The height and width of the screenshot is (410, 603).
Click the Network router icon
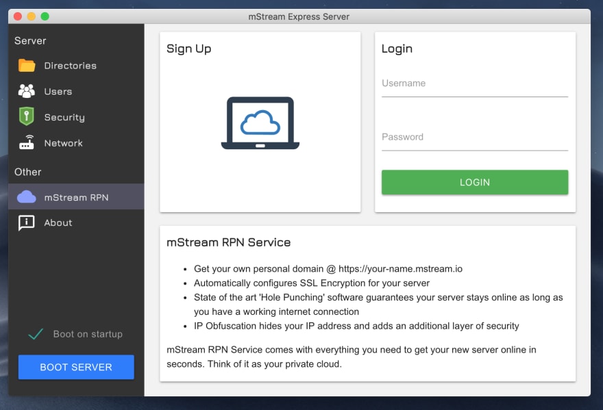pos(27,142)
